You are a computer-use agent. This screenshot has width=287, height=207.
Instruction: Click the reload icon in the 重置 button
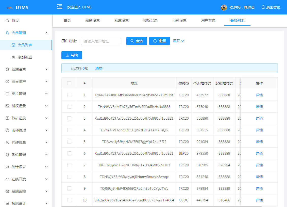155,41
